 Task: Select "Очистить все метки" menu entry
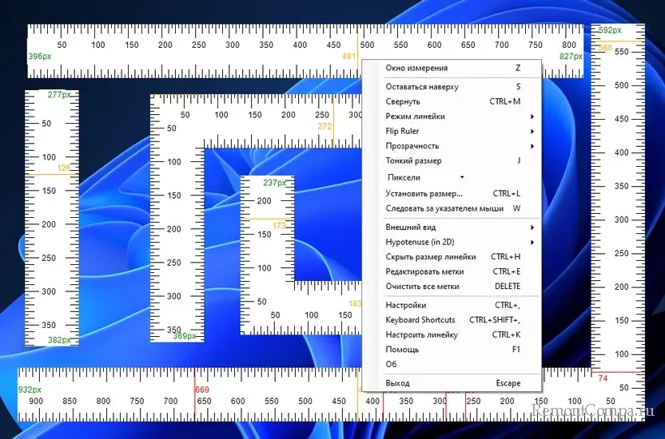pyautogui.click(x=452, y=287)
